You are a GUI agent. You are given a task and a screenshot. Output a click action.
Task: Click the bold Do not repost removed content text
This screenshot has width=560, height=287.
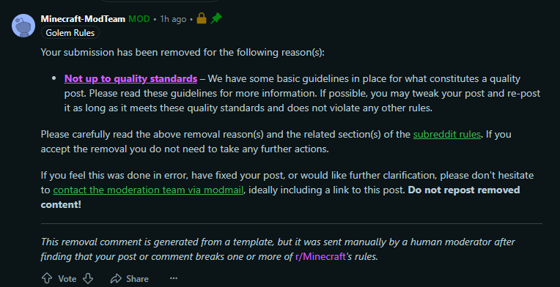(x=280, y=198)
